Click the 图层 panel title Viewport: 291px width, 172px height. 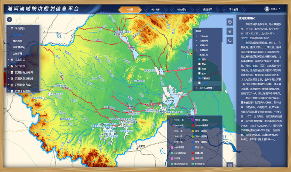click(x=198, y=31)
